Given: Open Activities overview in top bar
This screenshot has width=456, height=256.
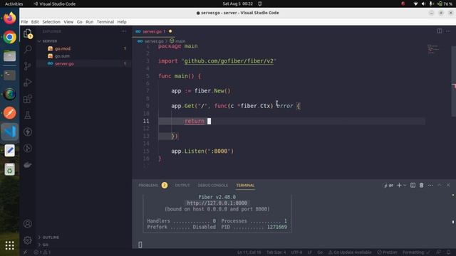Looking at the screenshot, I should pyautogui.click(x=14, y=4).
